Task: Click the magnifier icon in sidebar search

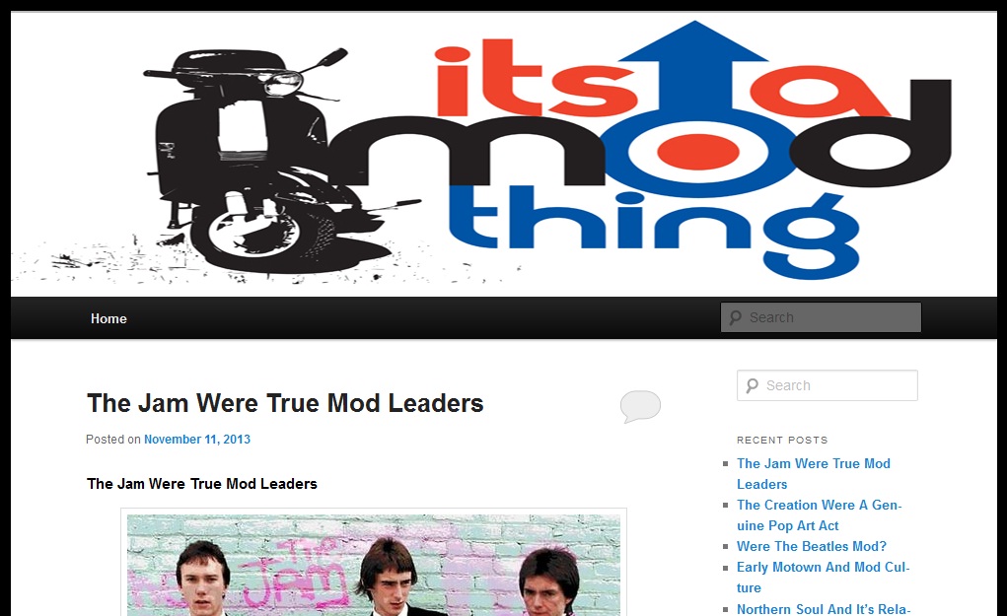Action: [x=752, y=385]
